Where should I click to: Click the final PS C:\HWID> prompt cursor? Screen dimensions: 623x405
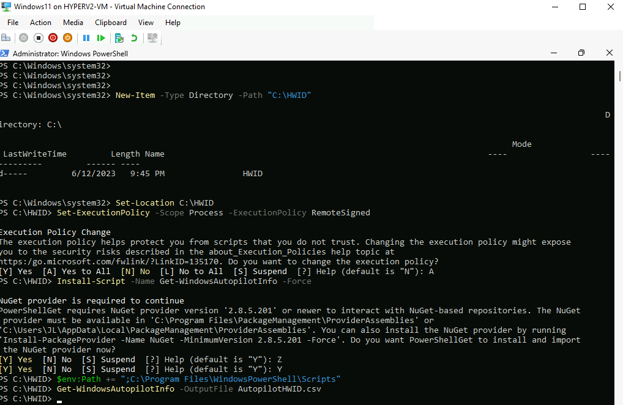(59, 401)
